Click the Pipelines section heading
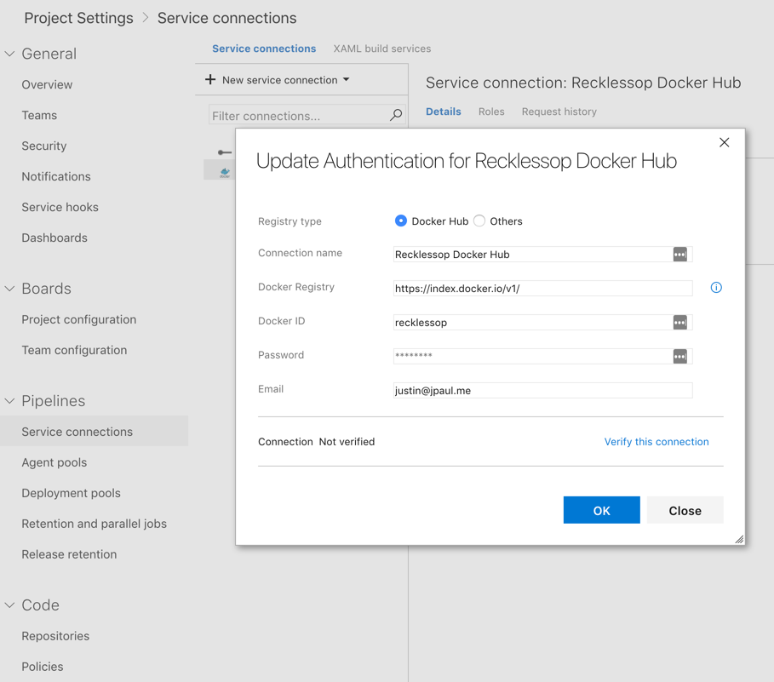Image resolution: width=774 pixels, height=682 pixels. pos(54,401)
